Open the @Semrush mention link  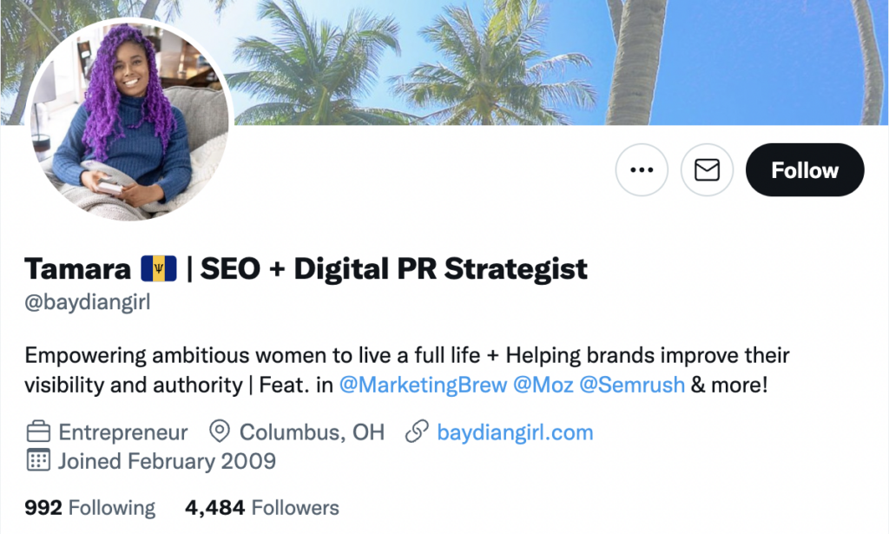[x=632, y=385]
